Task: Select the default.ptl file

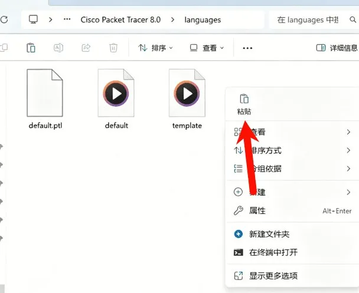Action: click(45, 99)
